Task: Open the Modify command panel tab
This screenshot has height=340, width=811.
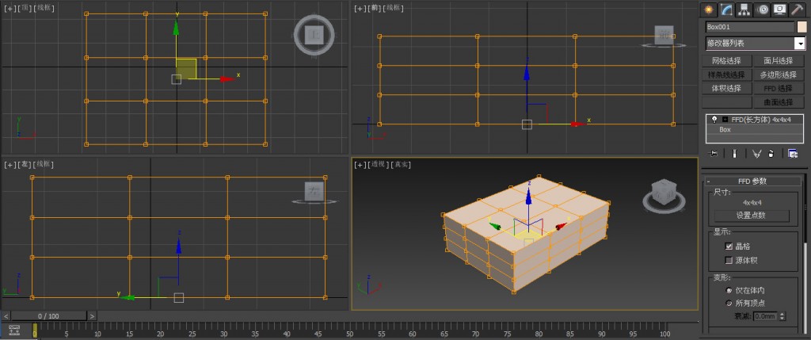Action: click(x=727, y=10)
